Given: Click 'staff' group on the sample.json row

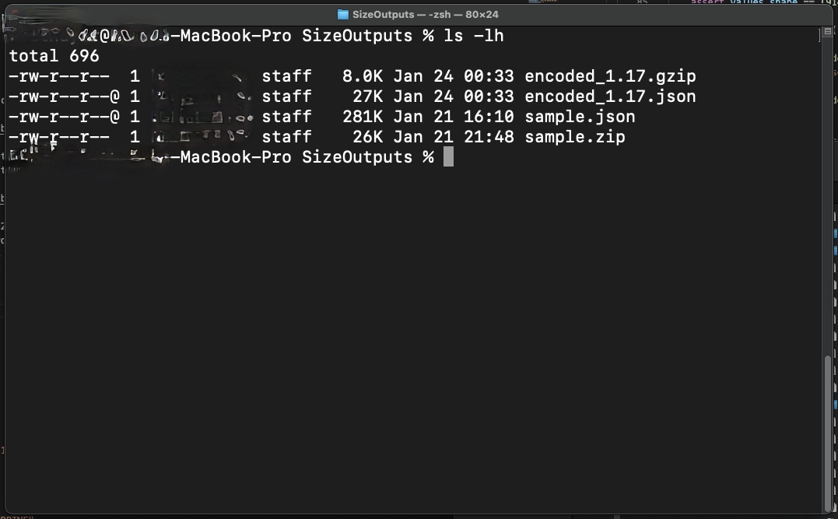Looking at the screenshot, I should click(x=286, y=117).
